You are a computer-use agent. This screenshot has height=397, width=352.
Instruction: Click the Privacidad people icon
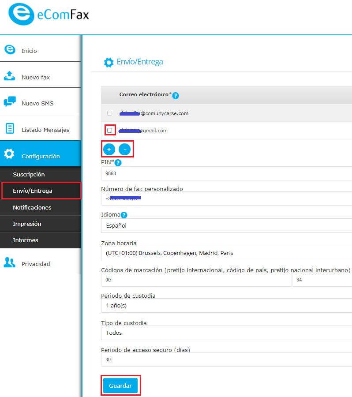(10, 262)
